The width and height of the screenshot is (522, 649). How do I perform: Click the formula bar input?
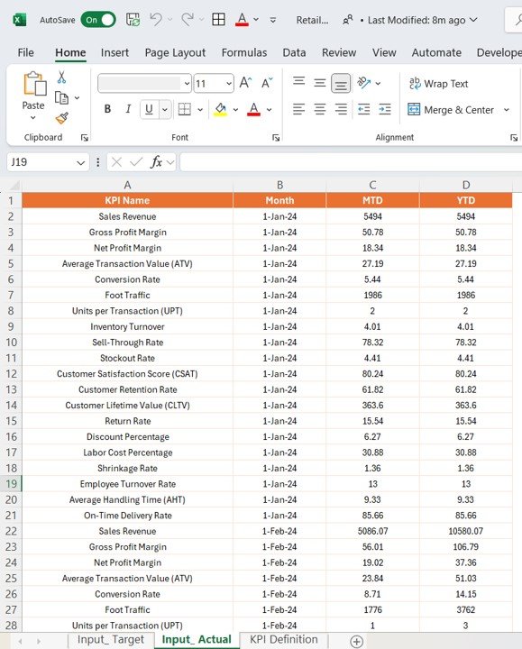click(351, 162)
